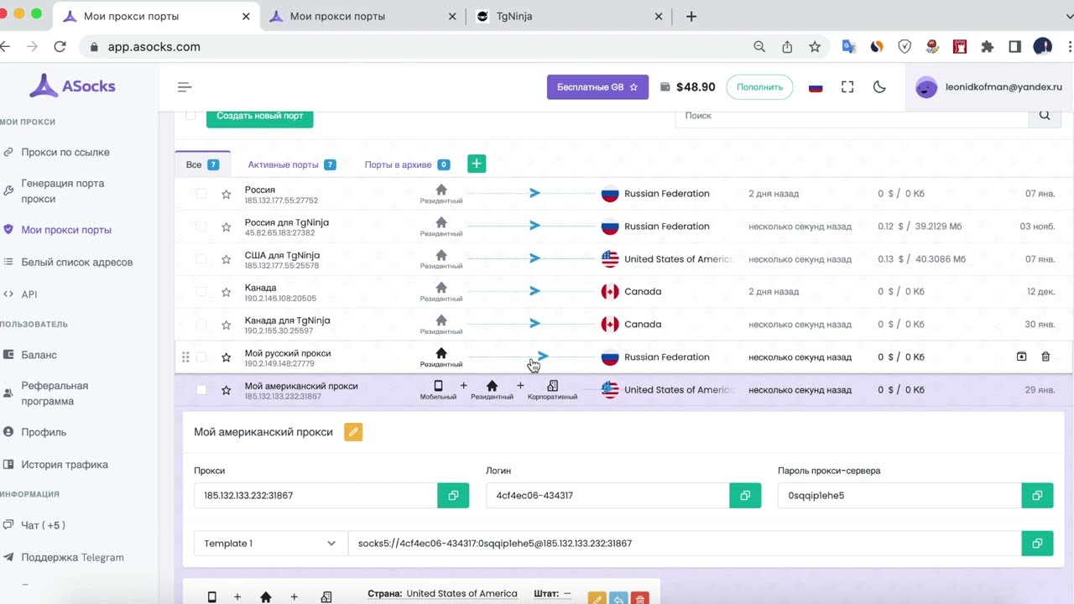Viewport: 1074px width, 604px height.
Task: Toggle the select-all ports checkbox
Action: pyautogui.click(x=190, y=116)
